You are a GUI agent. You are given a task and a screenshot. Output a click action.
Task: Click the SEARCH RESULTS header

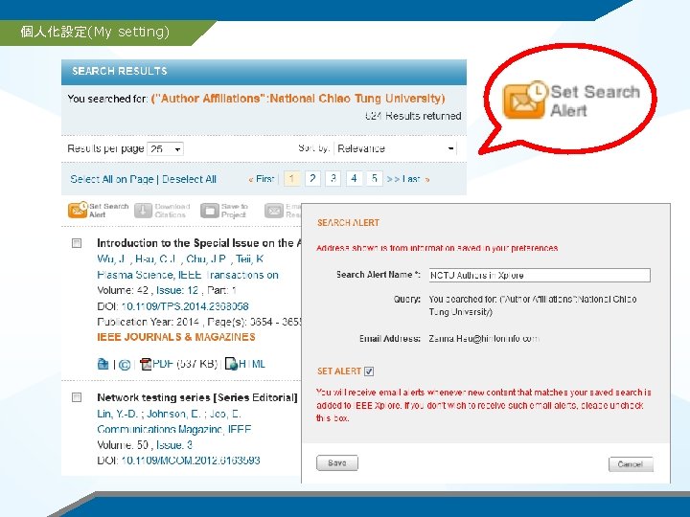click(x=120, y=71)
